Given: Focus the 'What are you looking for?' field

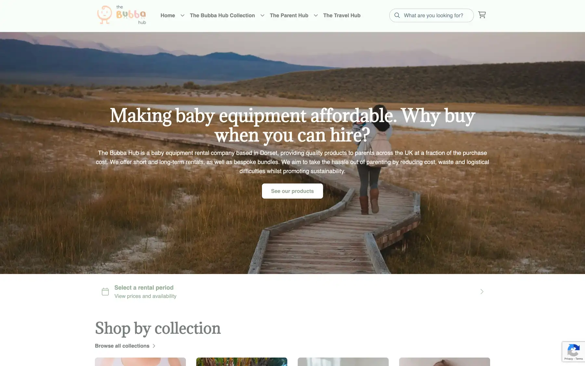Looking at the screenshot, I should coord(434,15).
